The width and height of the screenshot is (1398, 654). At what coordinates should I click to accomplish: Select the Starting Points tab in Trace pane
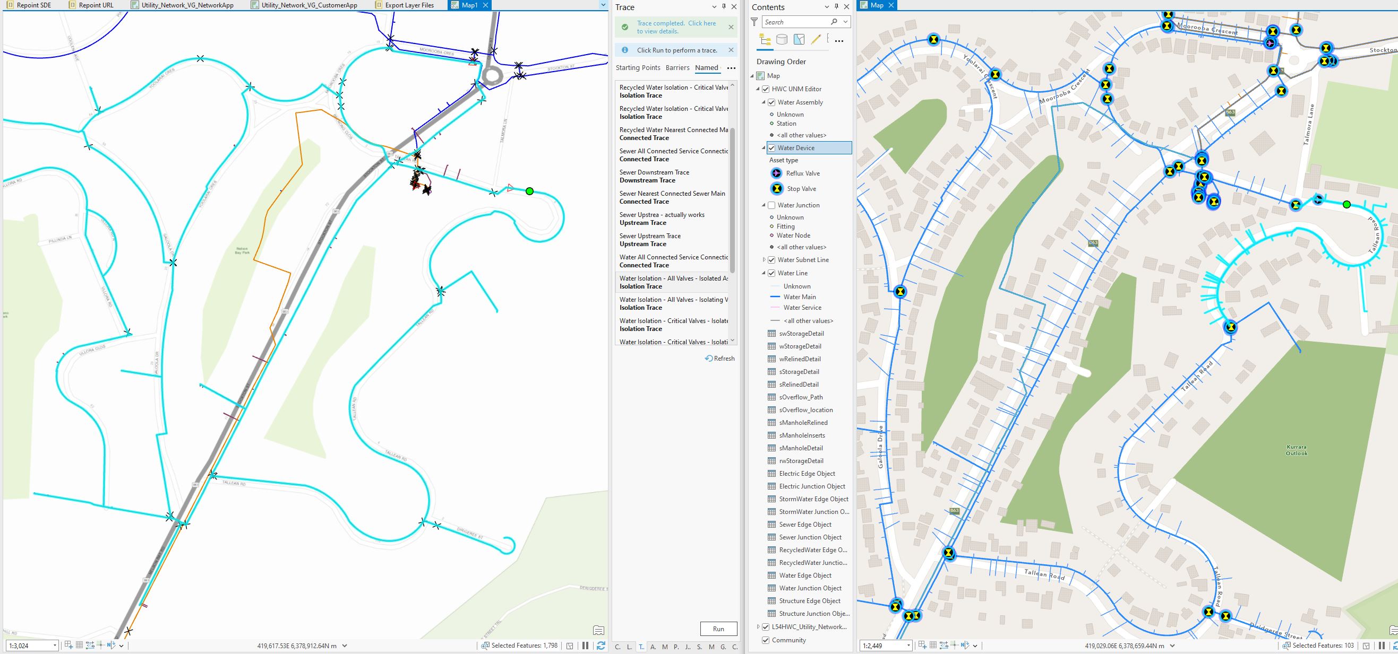click(x=638, y=68)
